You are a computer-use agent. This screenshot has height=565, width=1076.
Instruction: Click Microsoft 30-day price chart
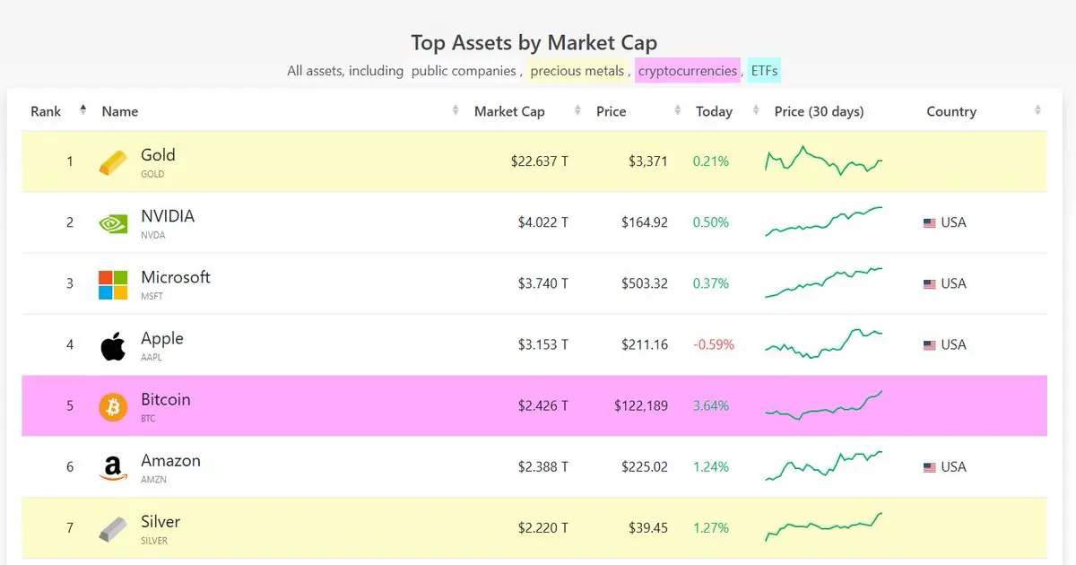pos(824,282)
